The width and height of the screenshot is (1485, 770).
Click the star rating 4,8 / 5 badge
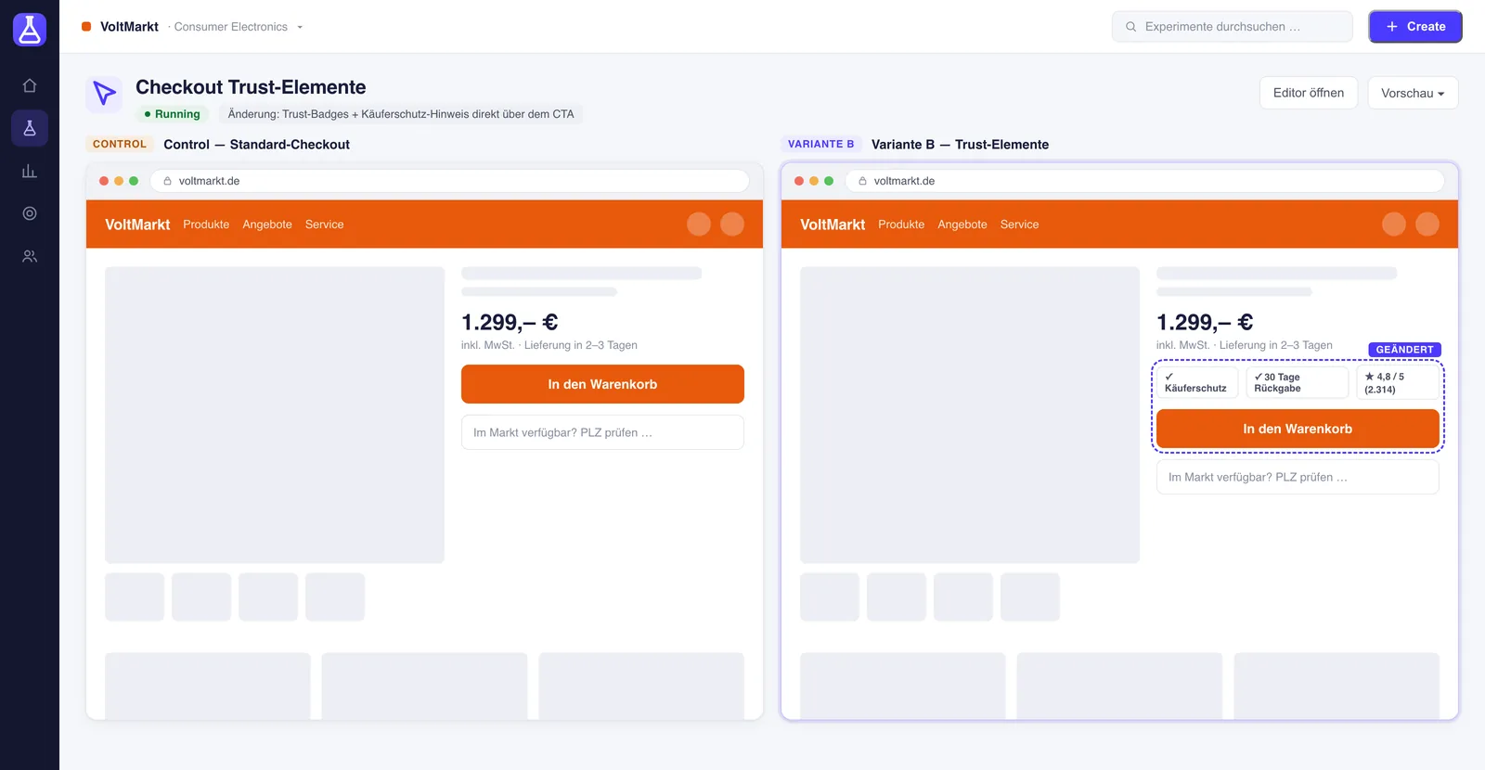point(1398,382)
